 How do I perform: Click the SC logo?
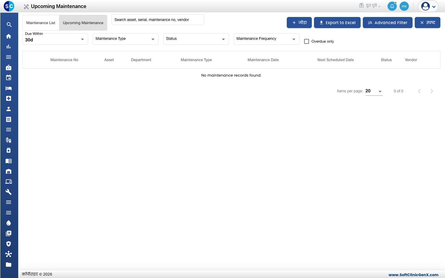click(x=9, y=6)
